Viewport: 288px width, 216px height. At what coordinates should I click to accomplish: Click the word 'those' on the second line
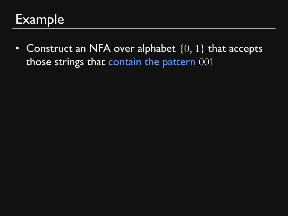click(x=39, y=62)
